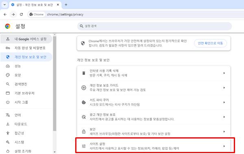
Task: Open 검색엔진 in the sidebar
Action: click(26, 84)
